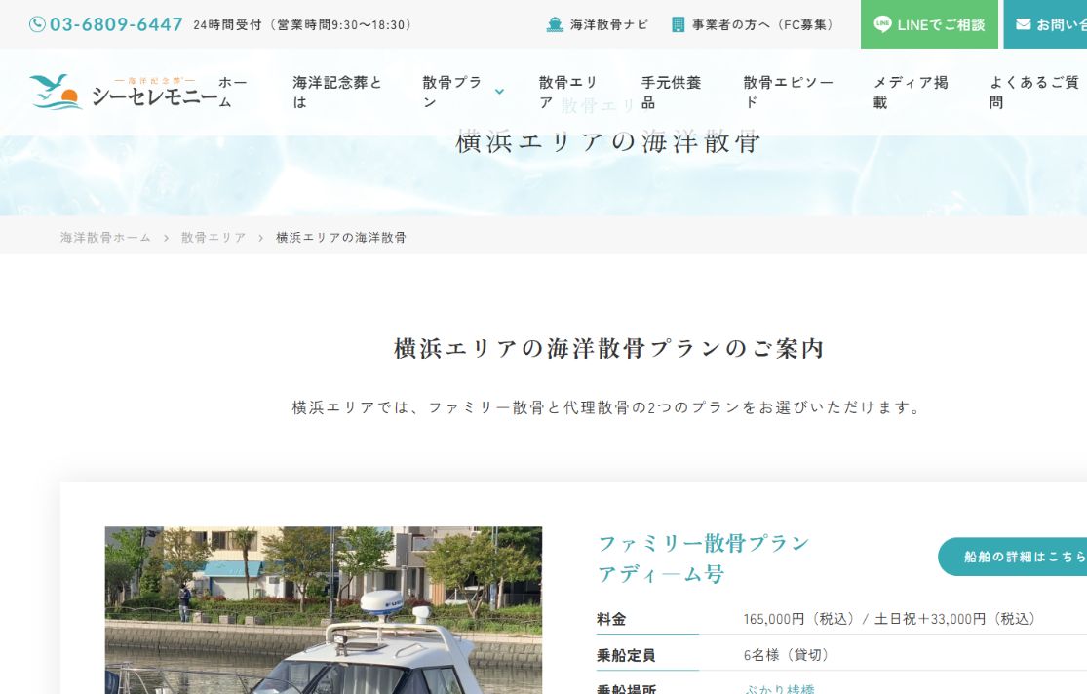Click the ship icon for 海洋散骨ナビ

coord(555,25)
